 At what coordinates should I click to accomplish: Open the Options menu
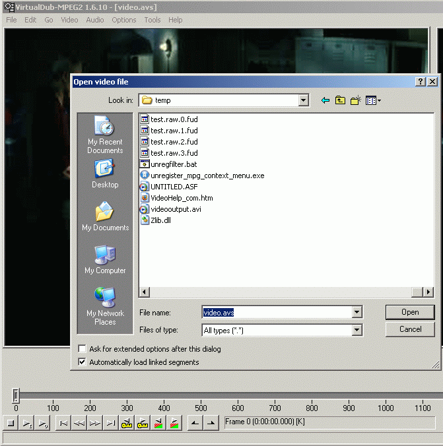click(124, 20)
